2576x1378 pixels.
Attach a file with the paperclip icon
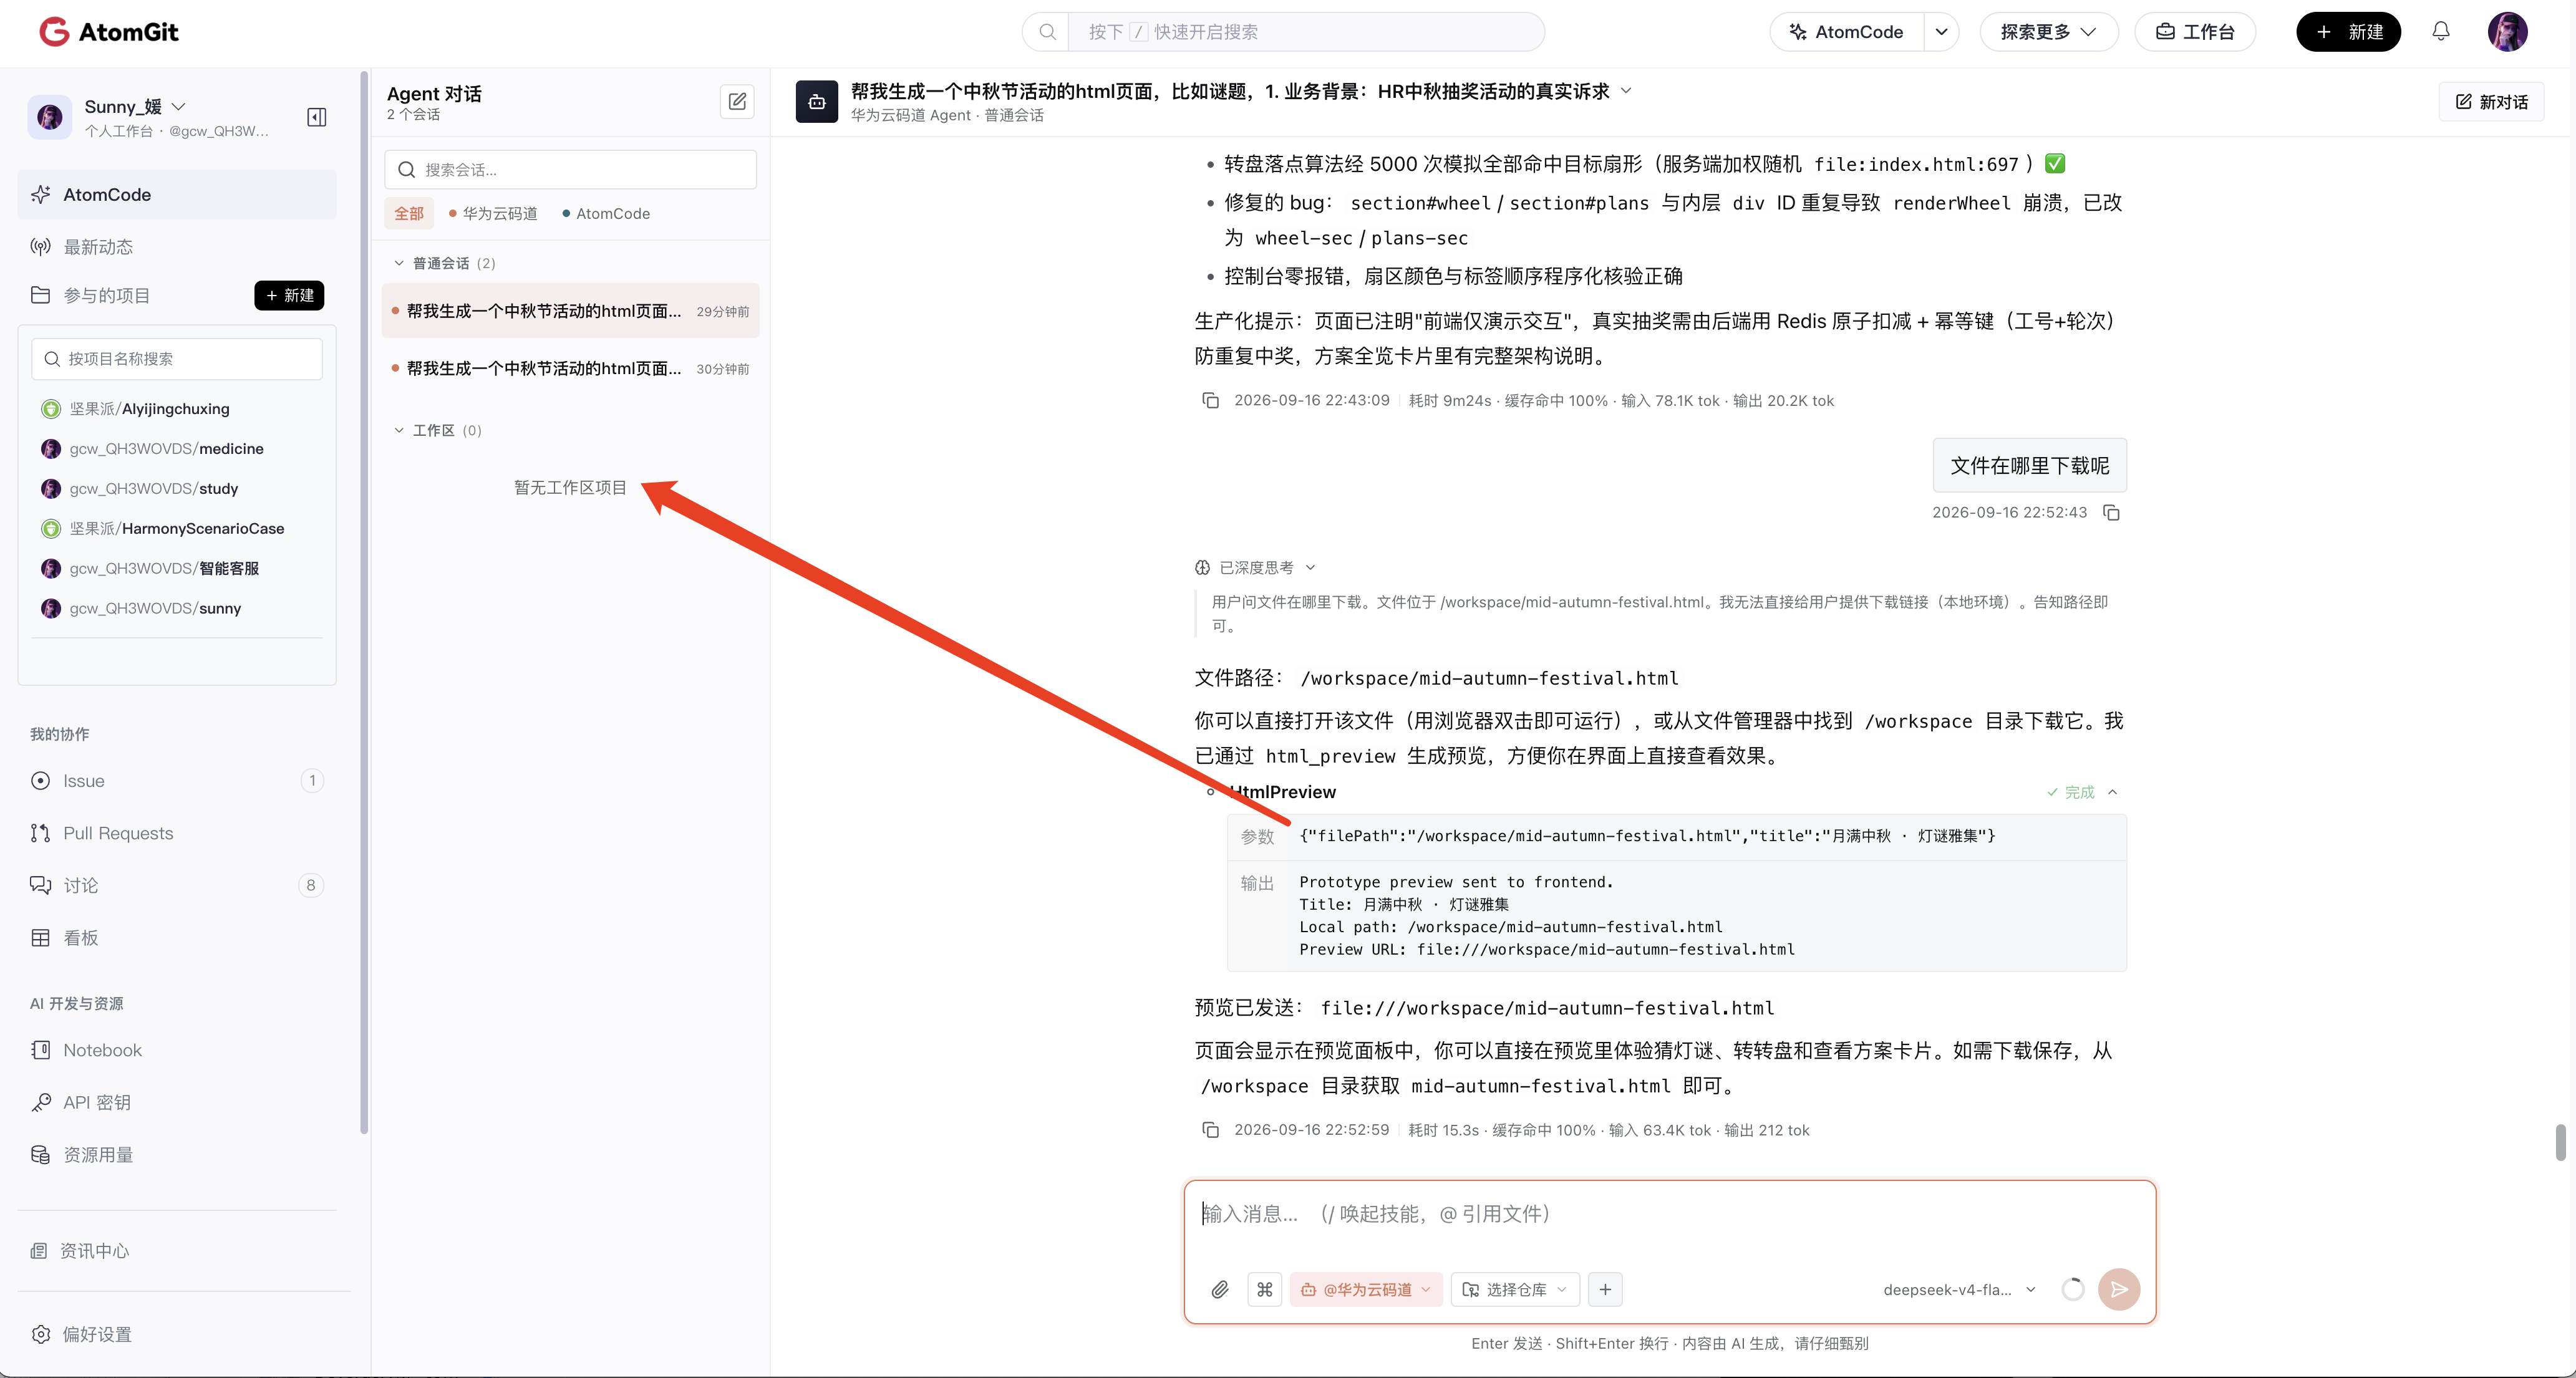(x=1219, y=1289)
